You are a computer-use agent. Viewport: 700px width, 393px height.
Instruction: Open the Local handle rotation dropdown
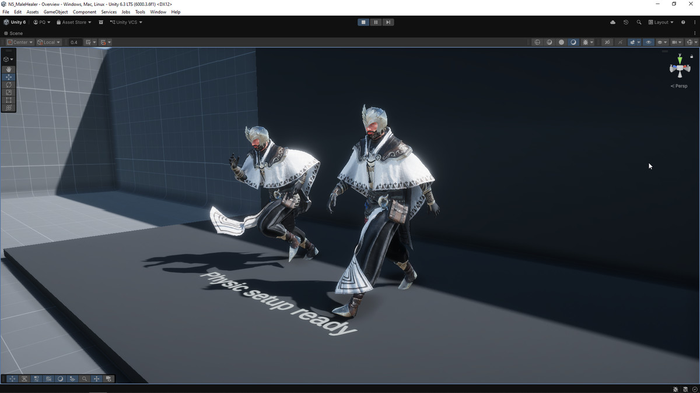[49, 42]
